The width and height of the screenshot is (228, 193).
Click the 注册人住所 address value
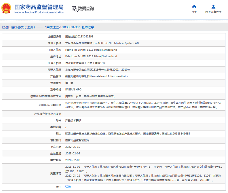[91, 50]
